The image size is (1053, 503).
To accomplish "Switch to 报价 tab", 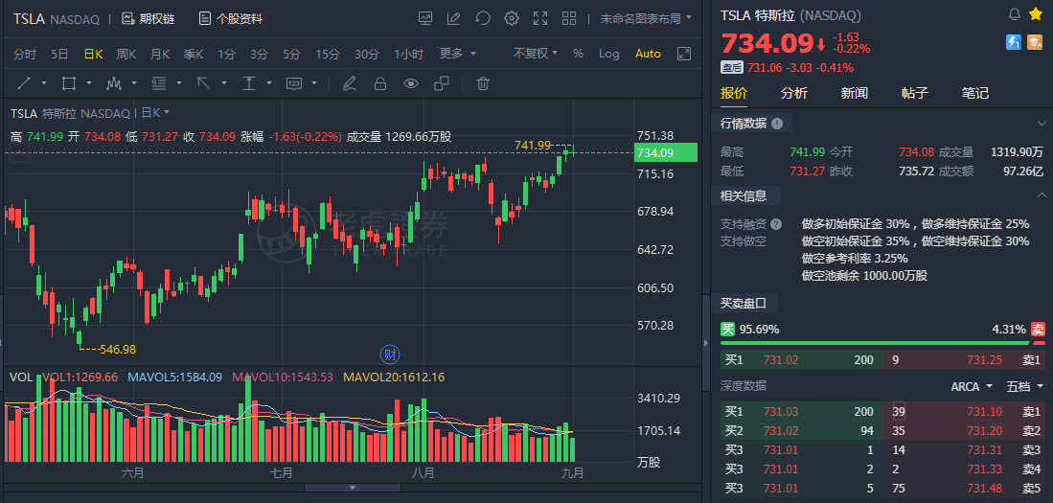I will (x=733, y=93).
